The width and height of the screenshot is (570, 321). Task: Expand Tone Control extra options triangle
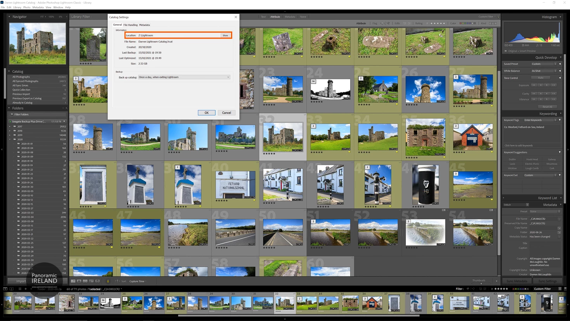click(x=560, y=78)
